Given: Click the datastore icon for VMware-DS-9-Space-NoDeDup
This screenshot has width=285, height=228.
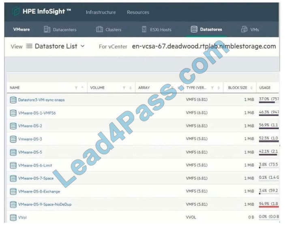Looking at the screenshot, I should click(13, 205).
